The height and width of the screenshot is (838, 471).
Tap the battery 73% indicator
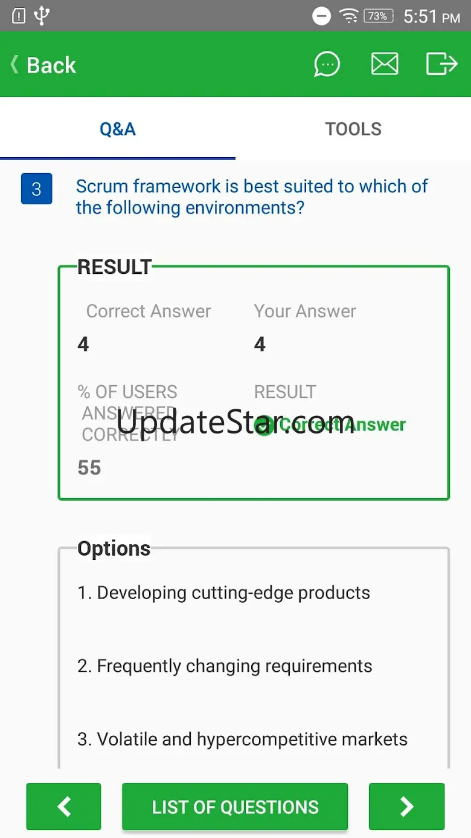pos(377,16)
